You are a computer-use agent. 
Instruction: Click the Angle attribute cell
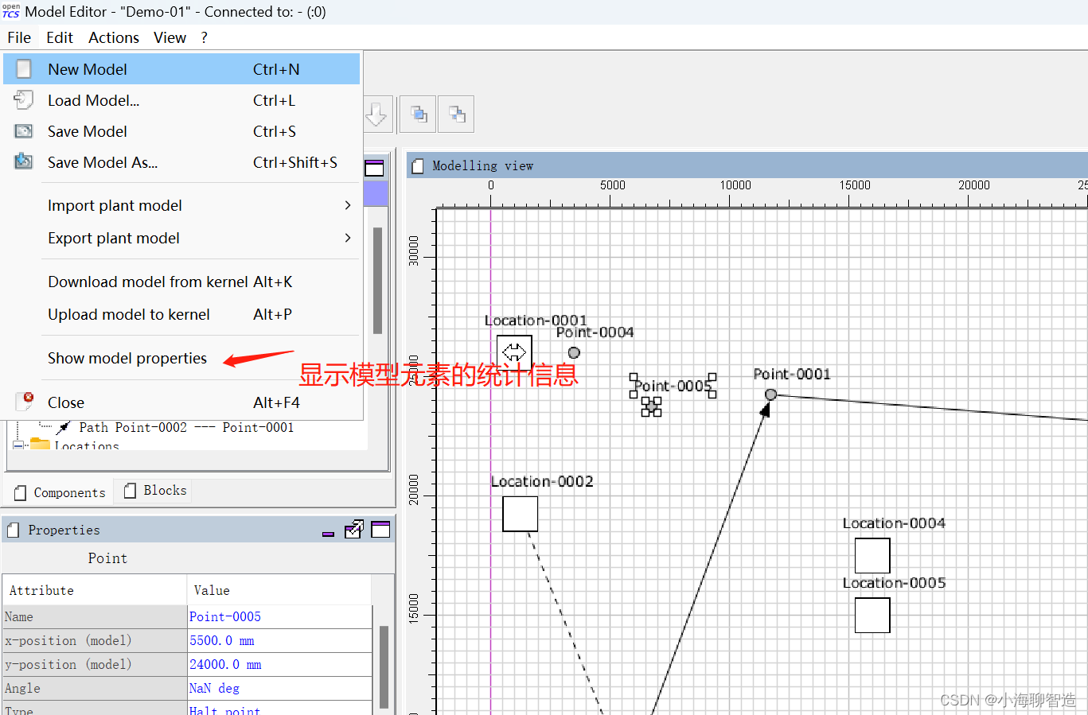click(x=94, y=688)
